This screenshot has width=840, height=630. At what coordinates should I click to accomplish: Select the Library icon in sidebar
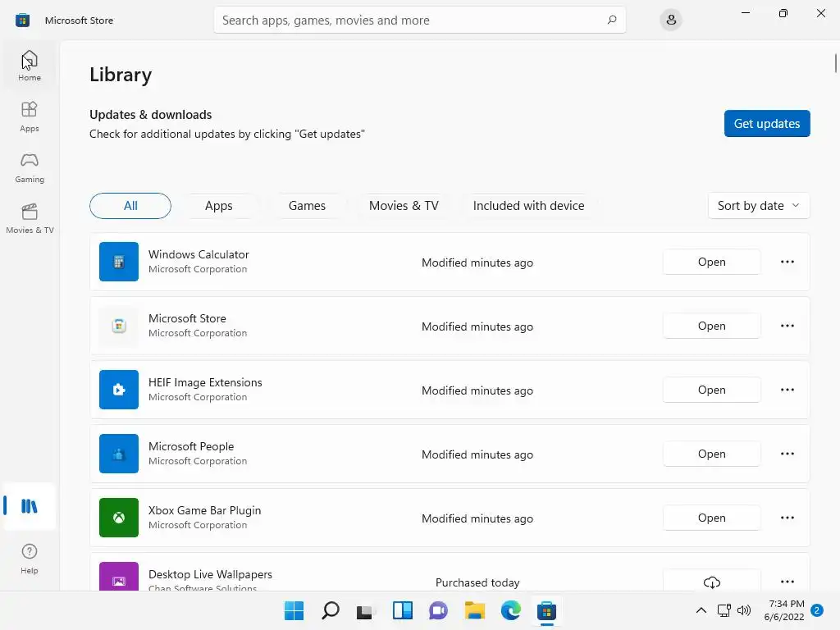pyautogui.click(x=30, y=506)
